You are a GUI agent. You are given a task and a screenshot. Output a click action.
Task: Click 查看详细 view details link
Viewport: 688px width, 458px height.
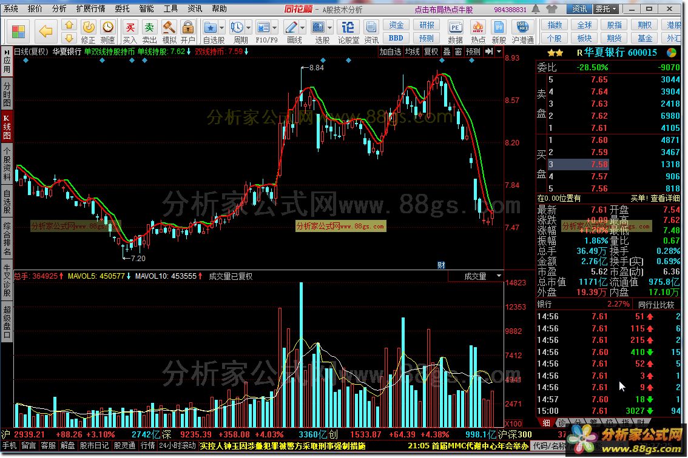point(665,198)
